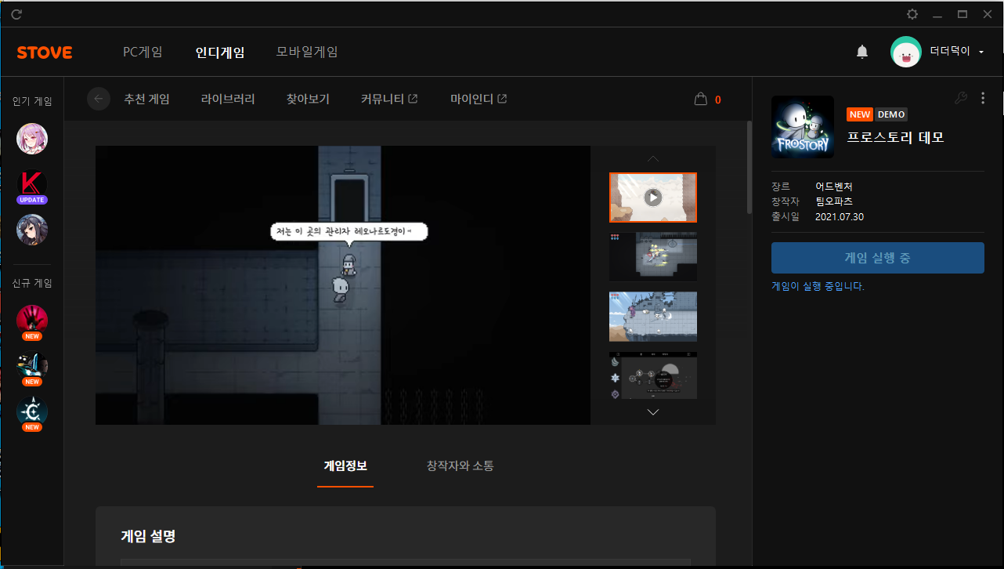Open launcher settings gear icon
Screen dimensions: 1004x569
(912, 14)
